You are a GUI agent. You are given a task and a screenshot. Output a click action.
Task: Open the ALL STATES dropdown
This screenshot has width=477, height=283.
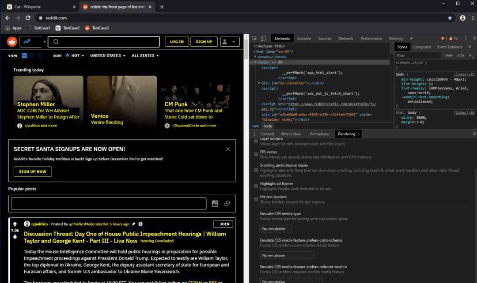coord(145,56)
